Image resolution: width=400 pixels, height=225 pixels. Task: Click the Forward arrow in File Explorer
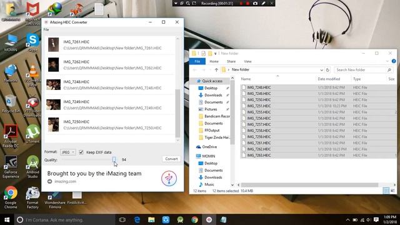(x=203, y=69)
